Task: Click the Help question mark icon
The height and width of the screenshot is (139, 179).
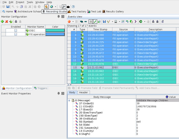Action: (x=73, y=7)
